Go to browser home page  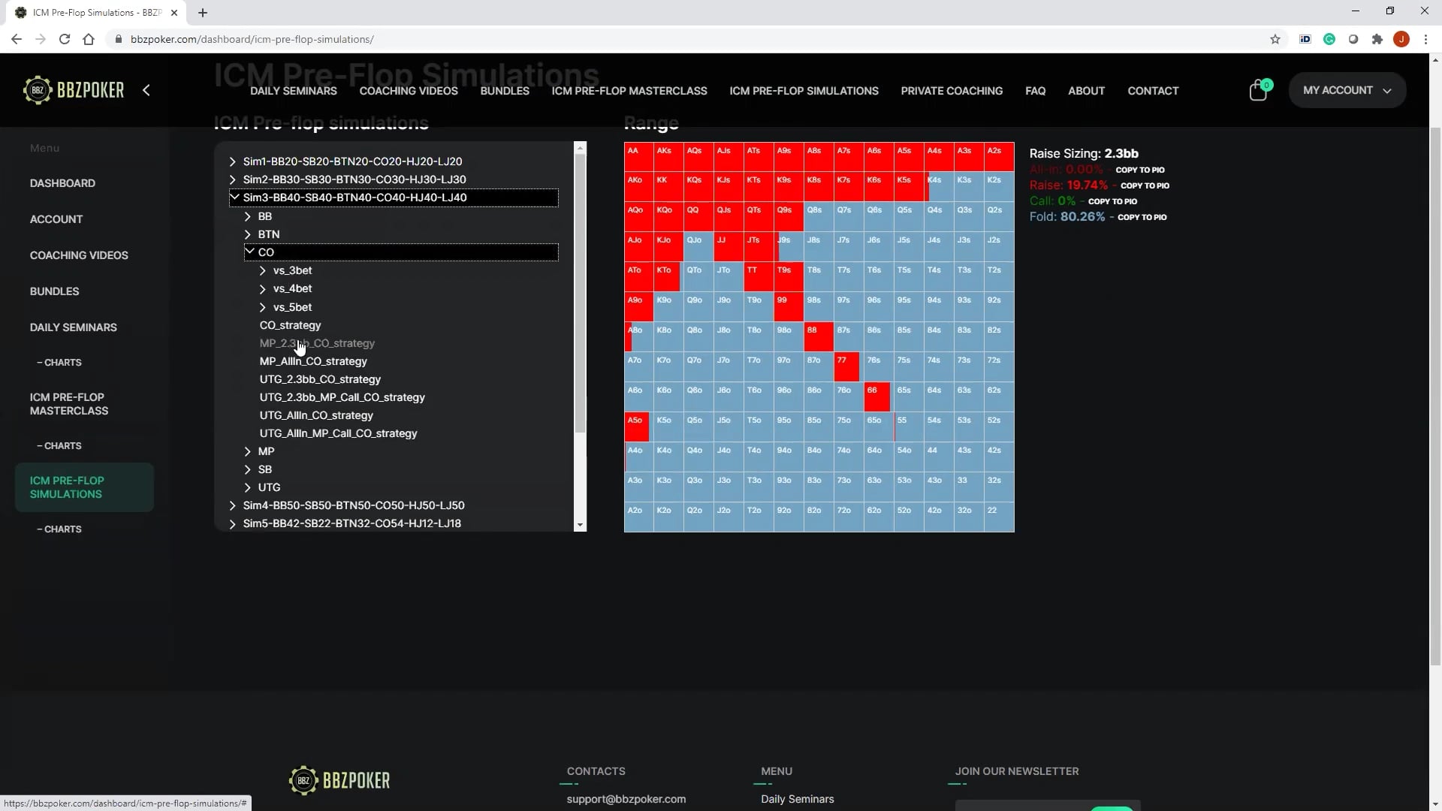(x=89, y=39)
